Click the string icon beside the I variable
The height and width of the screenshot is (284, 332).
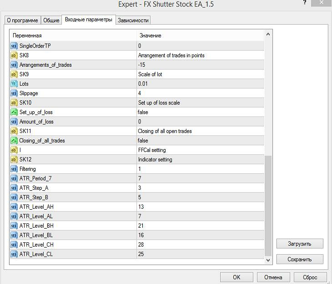point(14,150)
